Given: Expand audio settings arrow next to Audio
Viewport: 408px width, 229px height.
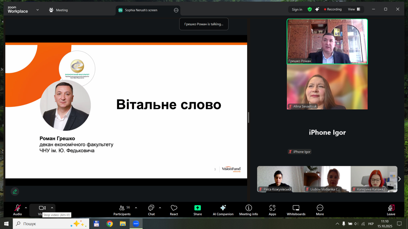Looking at the screenshot, I should (x=26, y=208).
